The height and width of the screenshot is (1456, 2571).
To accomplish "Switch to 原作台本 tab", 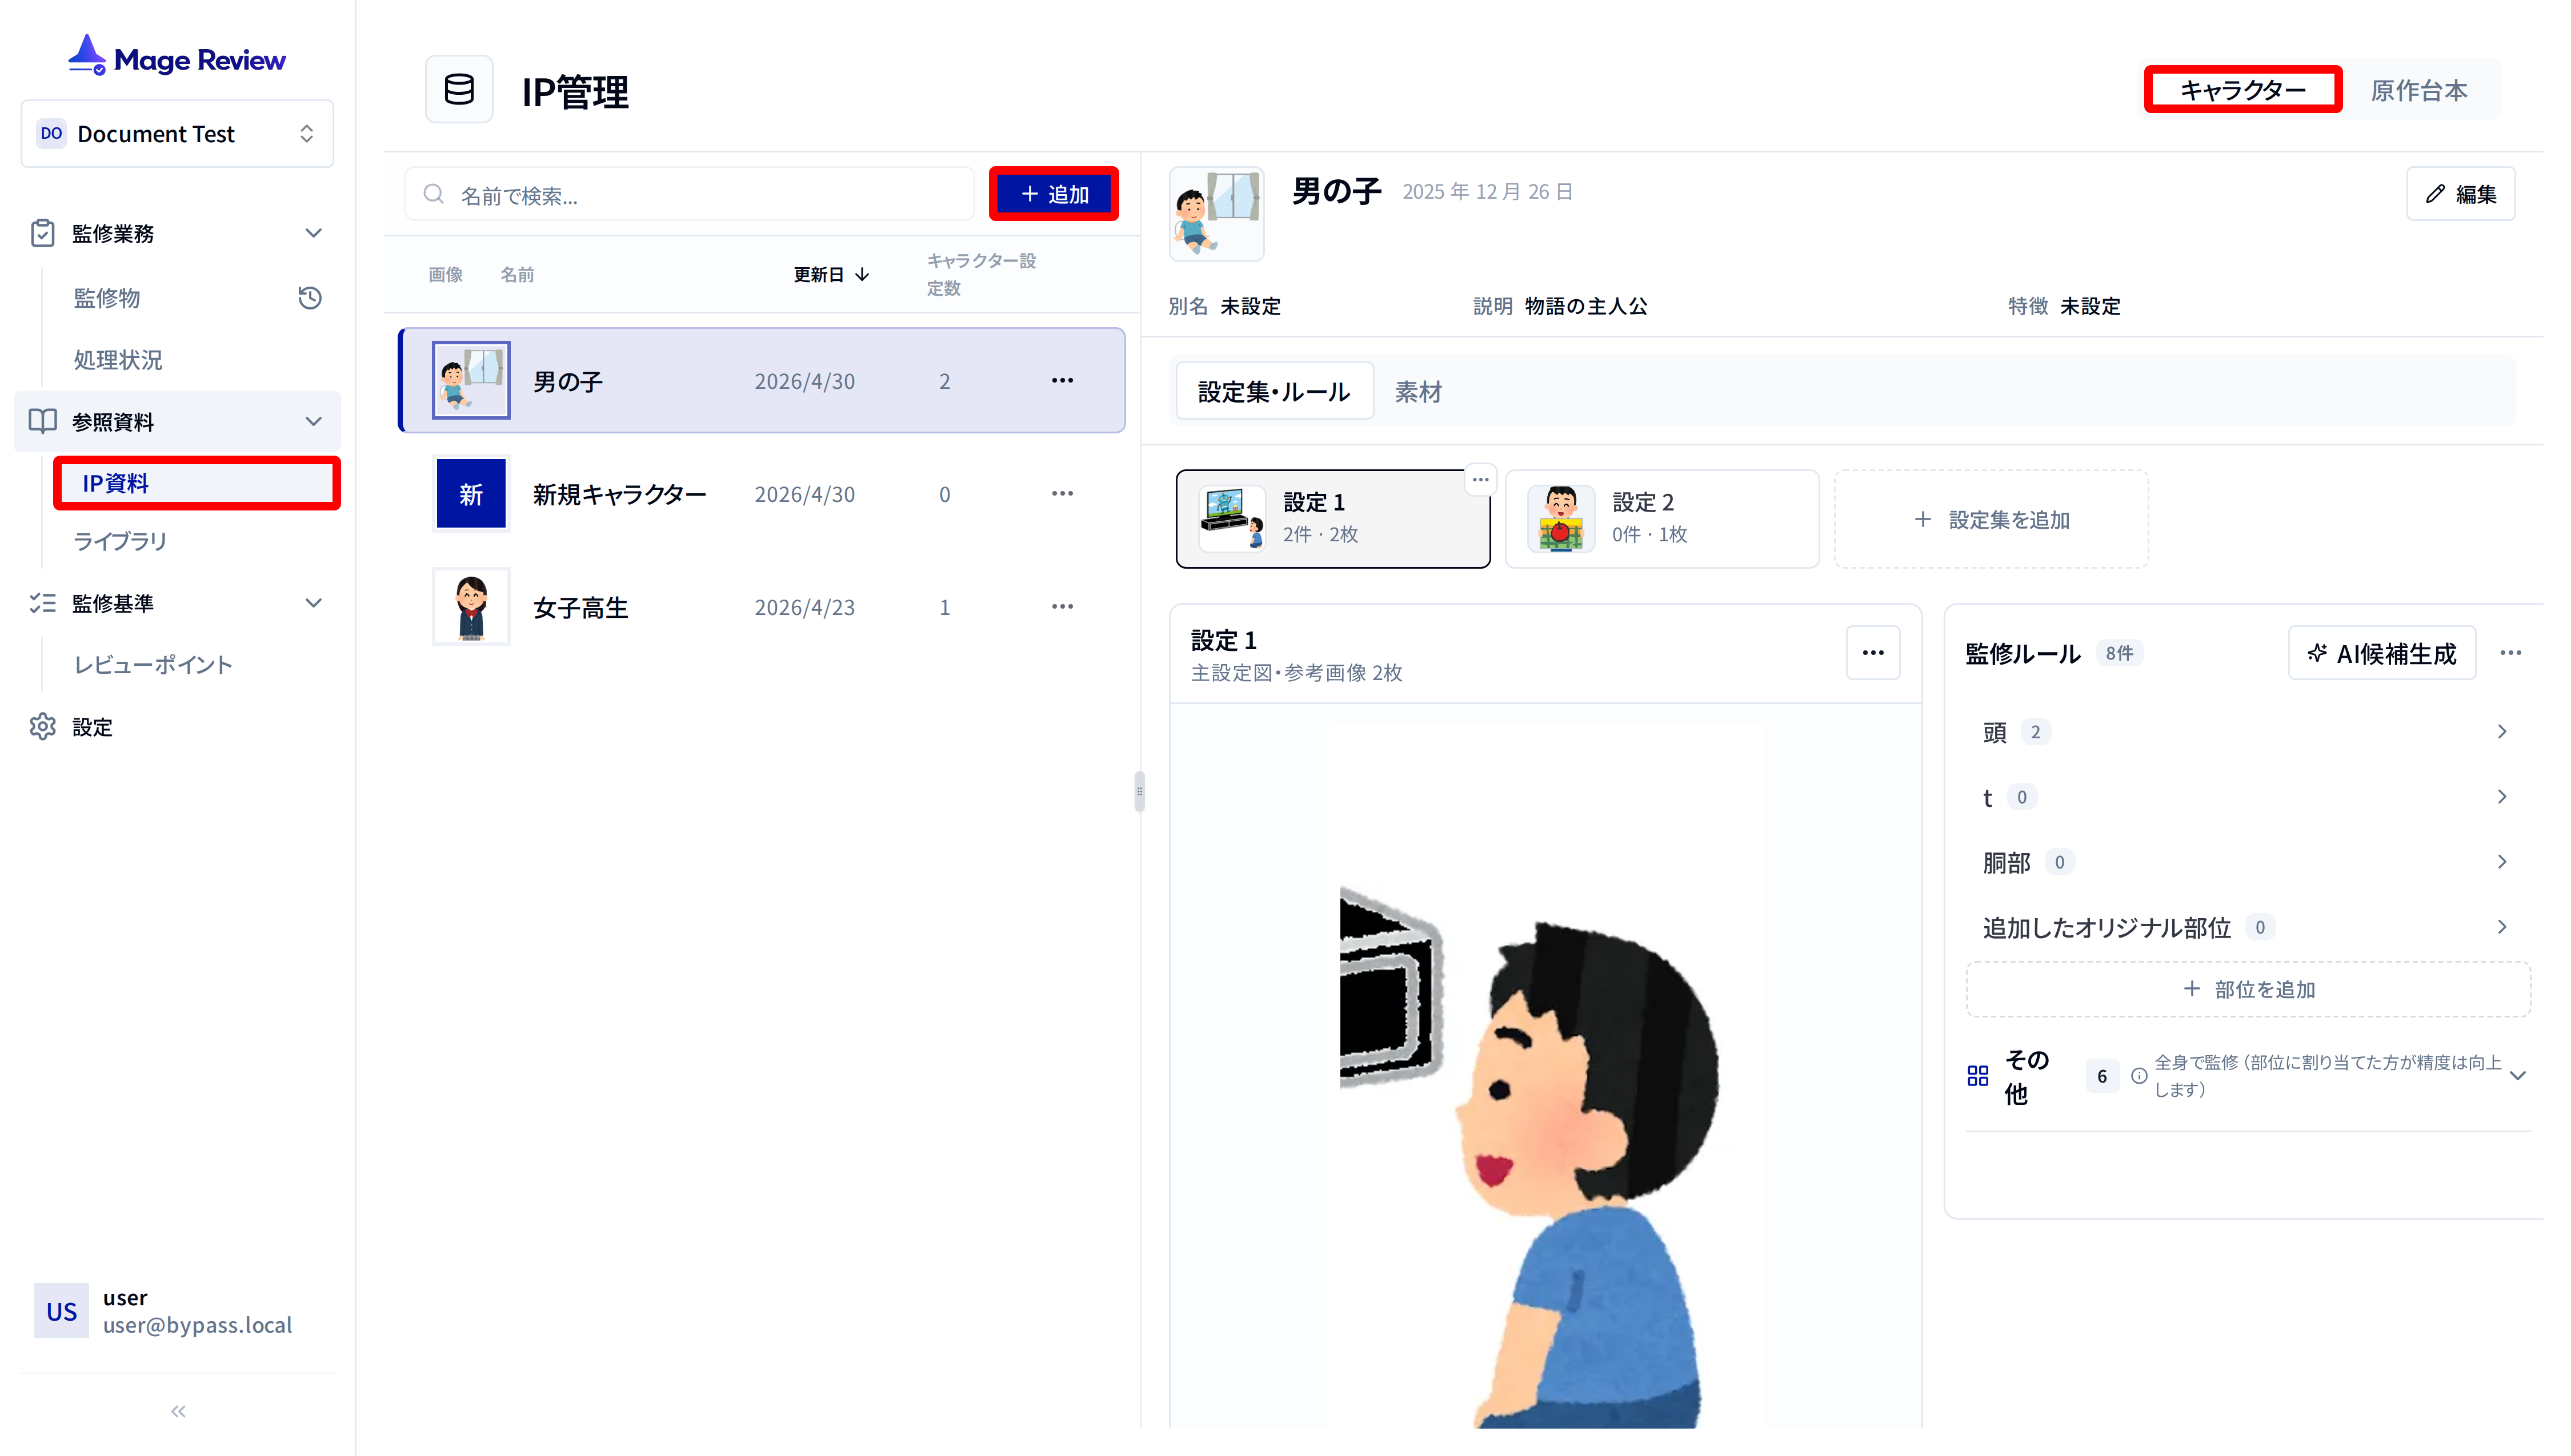I will 2418,90.
